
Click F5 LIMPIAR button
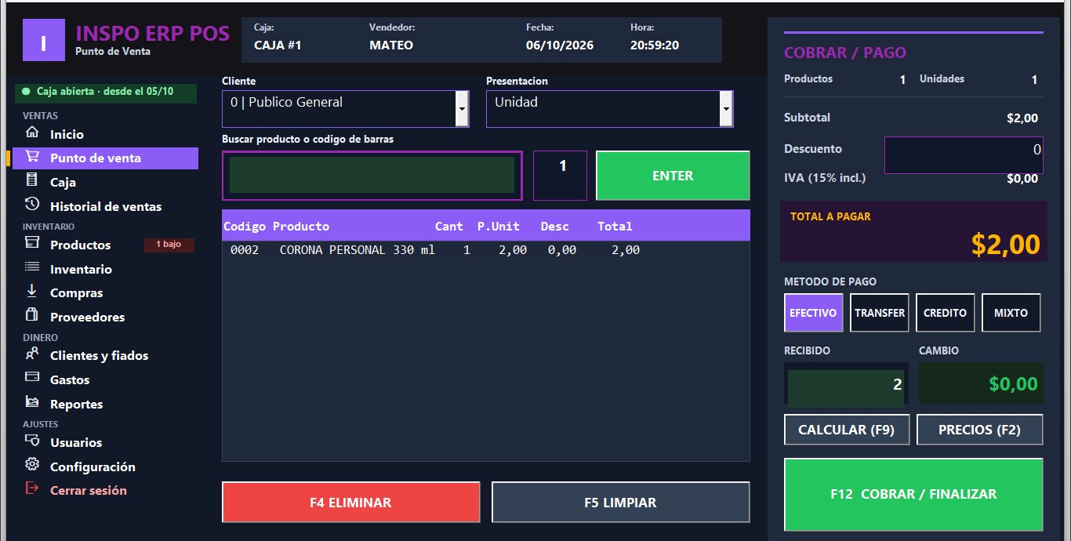click(x=620, y=502)
